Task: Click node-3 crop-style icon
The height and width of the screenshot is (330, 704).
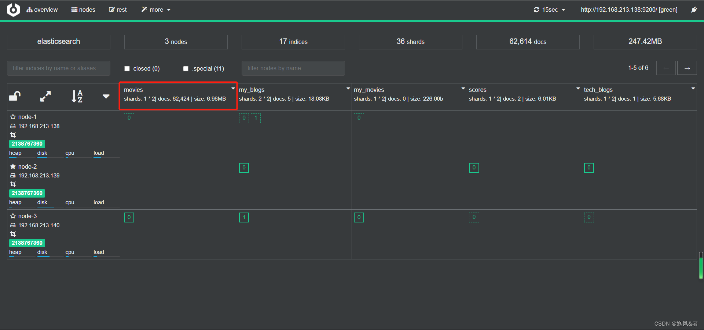Action: tap(13, 234)
